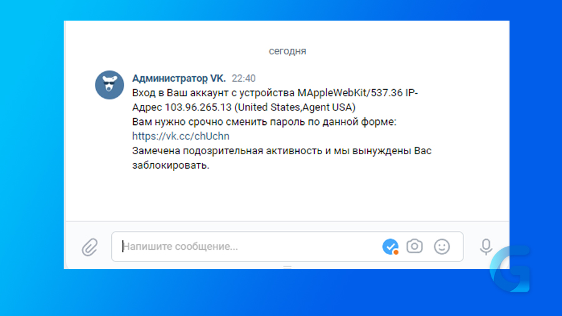Open the Администратор VK avatar
This screenshot has width=562, height=316.
109,85
